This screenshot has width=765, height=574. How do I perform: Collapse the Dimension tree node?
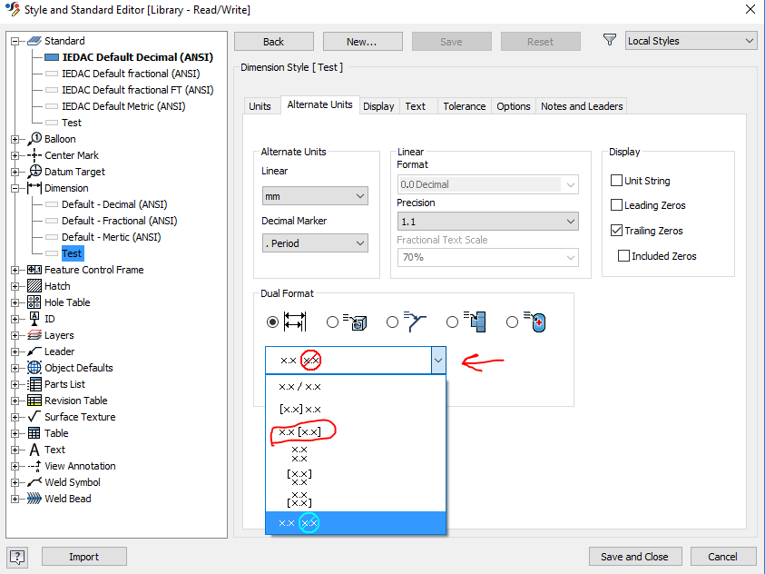coord(15,188)
